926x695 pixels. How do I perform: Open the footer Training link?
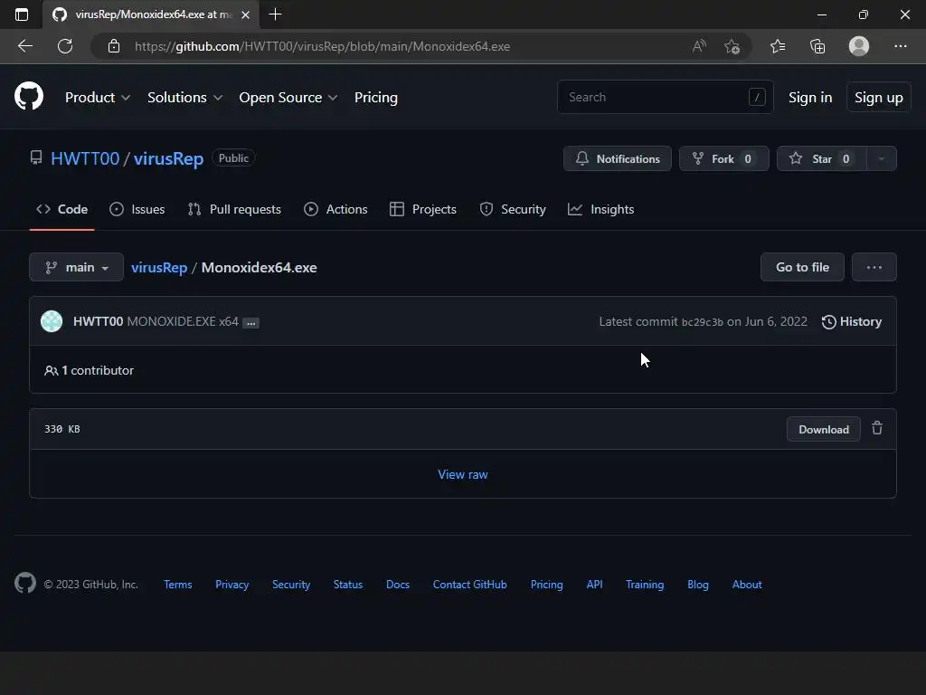(x=644, y=585)
